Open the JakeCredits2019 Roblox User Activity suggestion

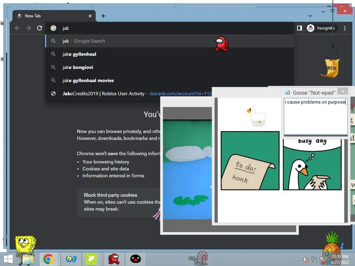point(129,94)
